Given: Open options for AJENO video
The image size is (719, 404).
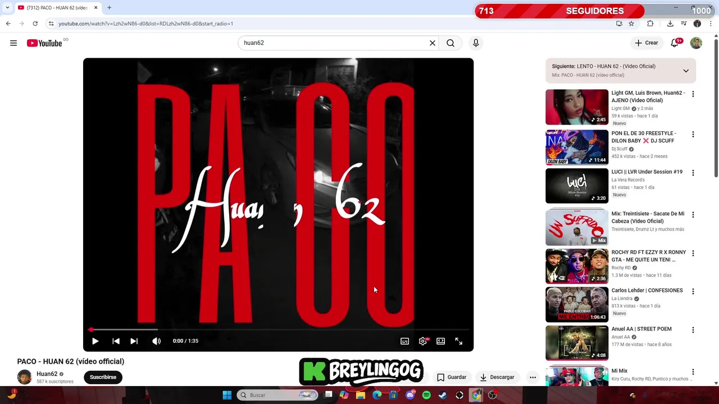Looking at the screenshot, I should (693, 94).
